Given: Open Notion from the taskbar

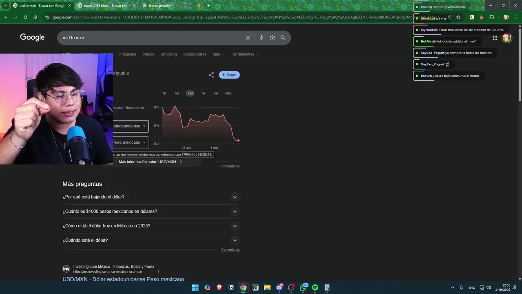Looking at the screenshot, I should [231, 287].
